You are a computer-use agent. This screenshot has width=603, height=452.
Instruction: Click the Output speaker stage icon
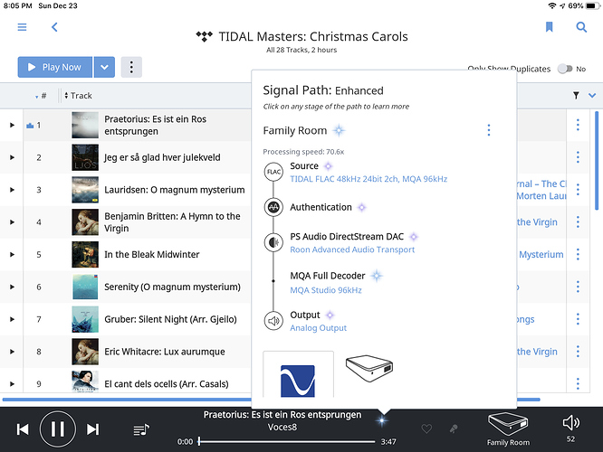[273, 321]
